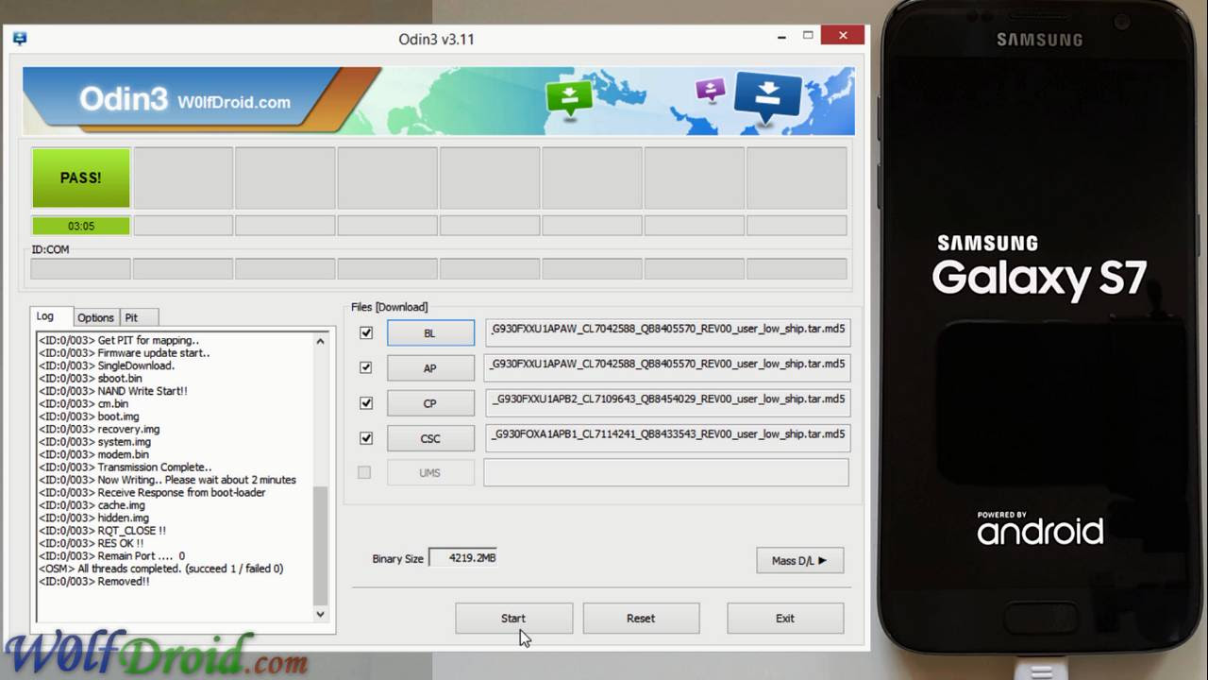Click the CSC file path field

click(666, 437)
